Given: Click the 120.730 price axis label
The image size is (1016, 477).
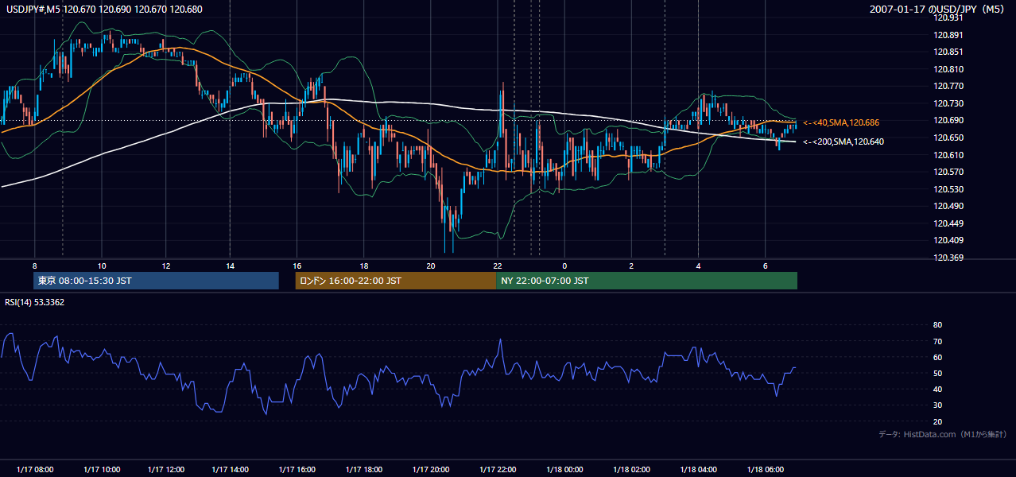Looking at the screenshot, I should 948,103.
